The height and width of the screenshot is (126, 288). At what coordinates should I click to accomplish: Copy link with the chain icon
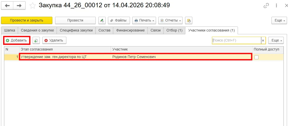(x=266, y=6)
